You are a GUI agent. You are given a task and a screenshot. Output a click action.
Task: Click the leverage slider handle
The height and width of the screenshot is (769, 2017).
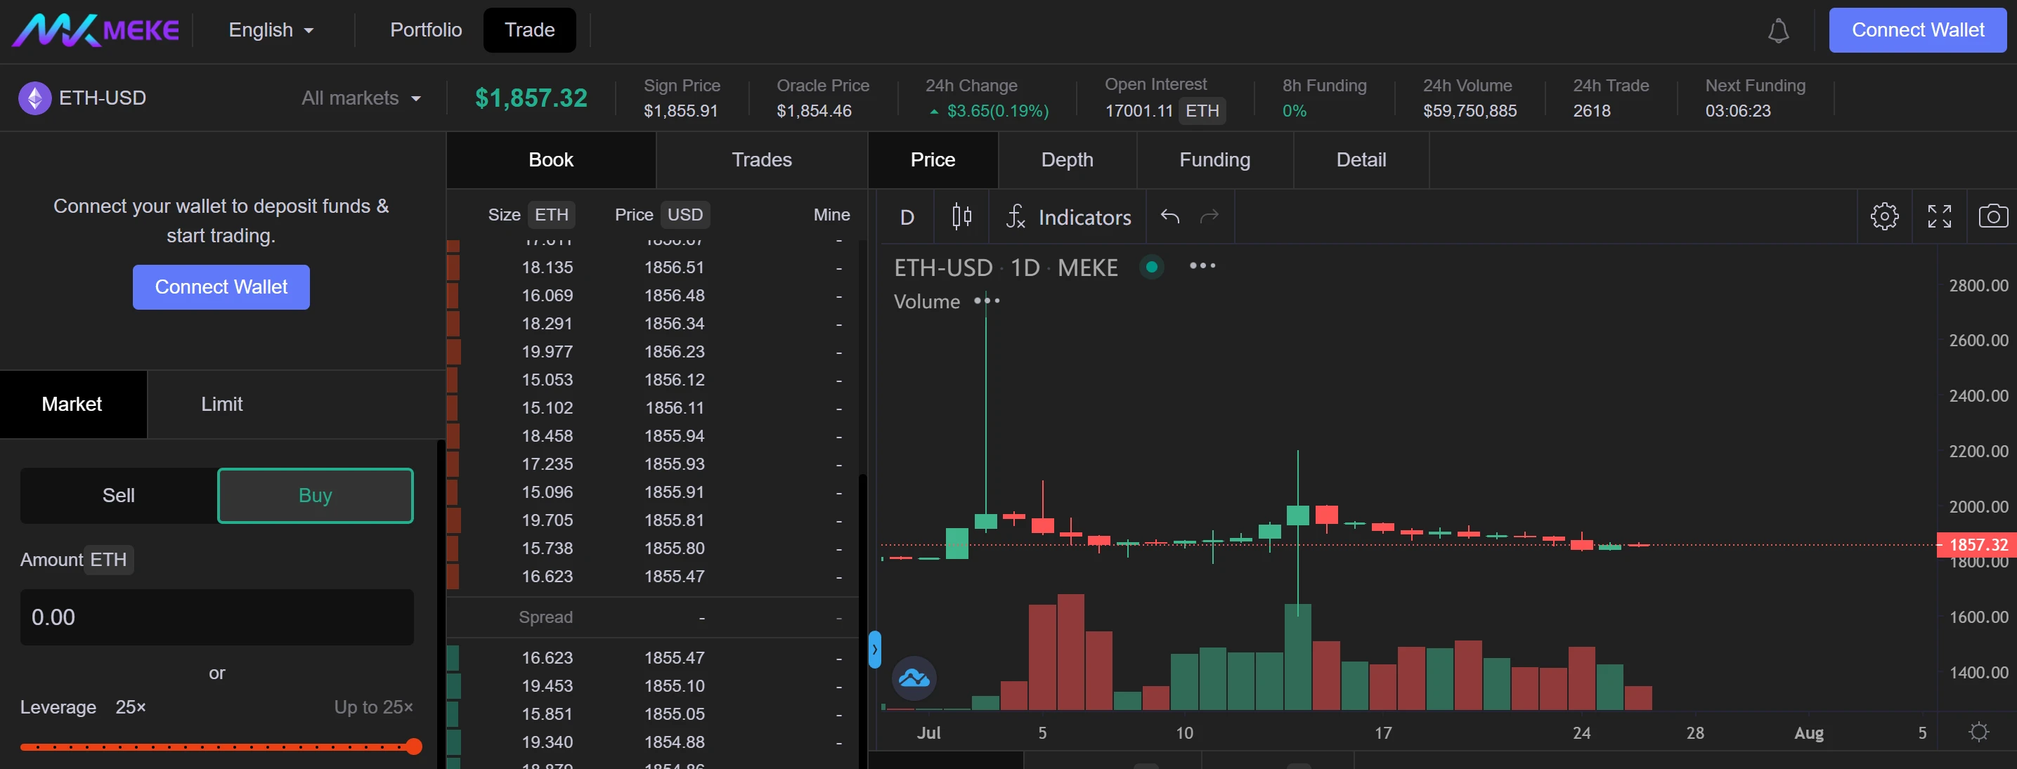(x=413, y=747)
